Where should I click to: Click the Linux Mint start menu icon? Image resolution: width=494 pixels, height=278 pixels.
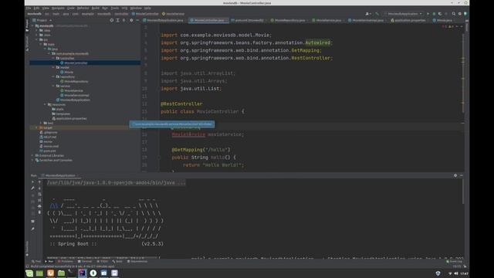(29, 273)
